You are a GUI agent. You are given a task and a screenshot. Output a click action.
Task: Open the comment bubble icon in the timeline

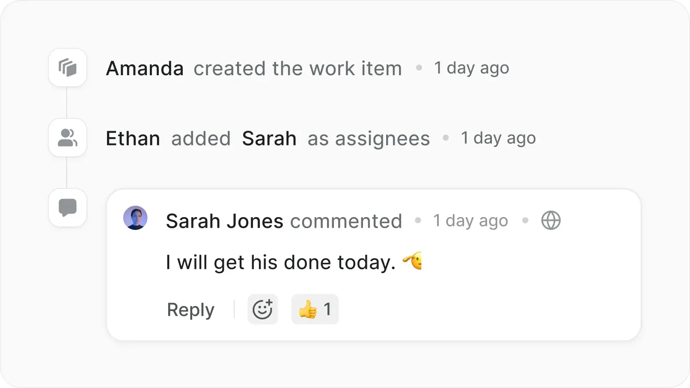[68, 208]
